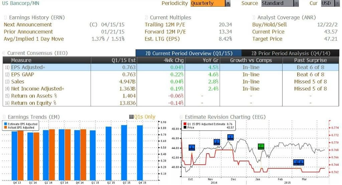
Task: Click the blue Estimate EPS Adjusted legend swatch
Action: pos(5,124)
